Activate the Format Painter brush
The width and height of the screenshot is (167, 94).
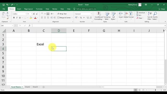pyautogui.click(x=8, y=18)
